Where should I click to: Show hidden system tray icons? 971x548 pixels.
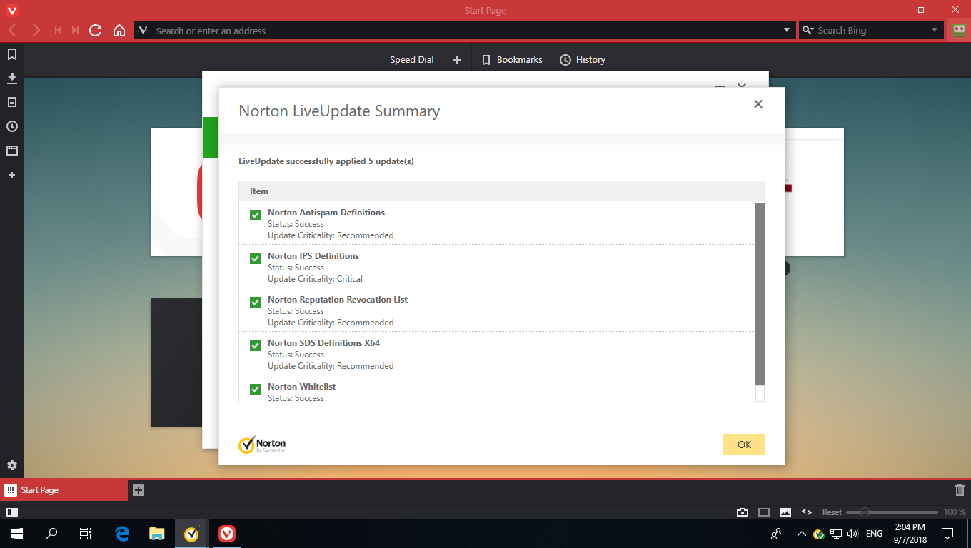pos(802,534)
